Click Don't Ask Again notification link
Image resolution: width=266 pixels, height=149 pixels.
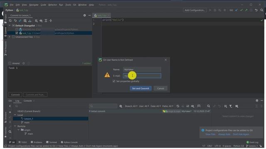pyautogui.click(x=241, y=134)
